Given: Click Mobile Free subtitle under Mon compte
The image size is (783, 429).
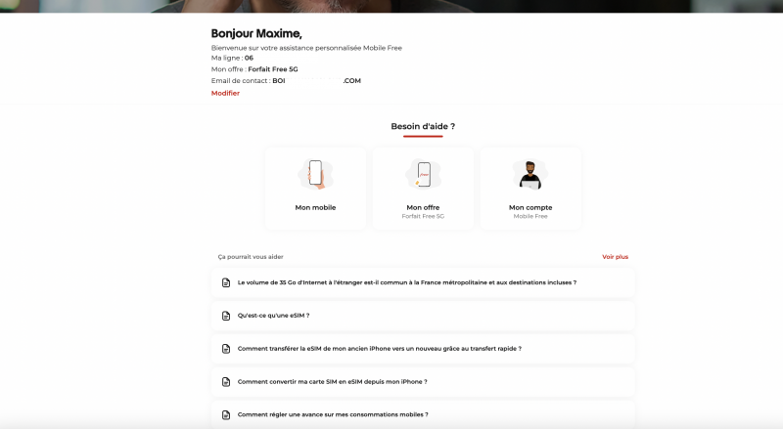Looking at the screenshot, I should click(x=530, y=217).
